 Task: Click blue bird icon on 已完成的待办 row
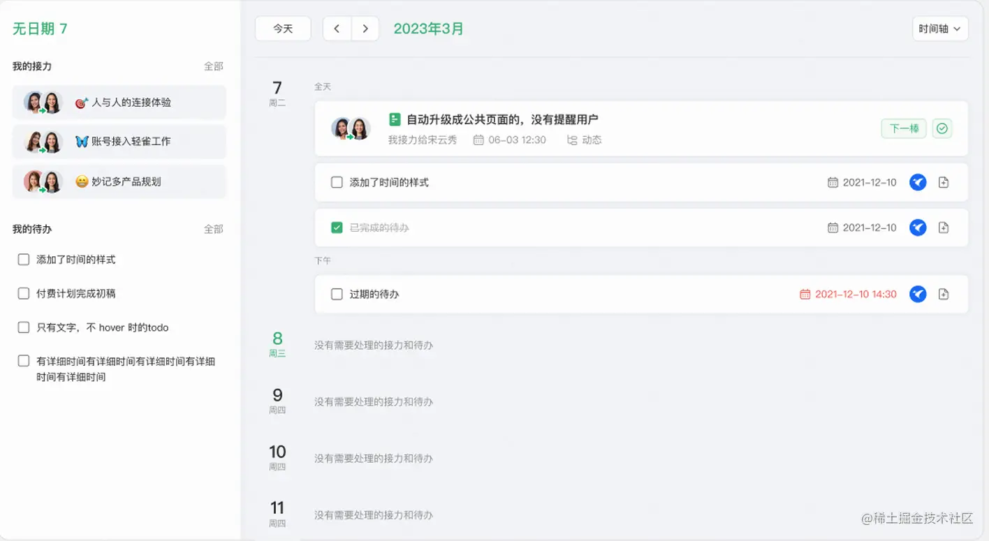tap(918, 228)
